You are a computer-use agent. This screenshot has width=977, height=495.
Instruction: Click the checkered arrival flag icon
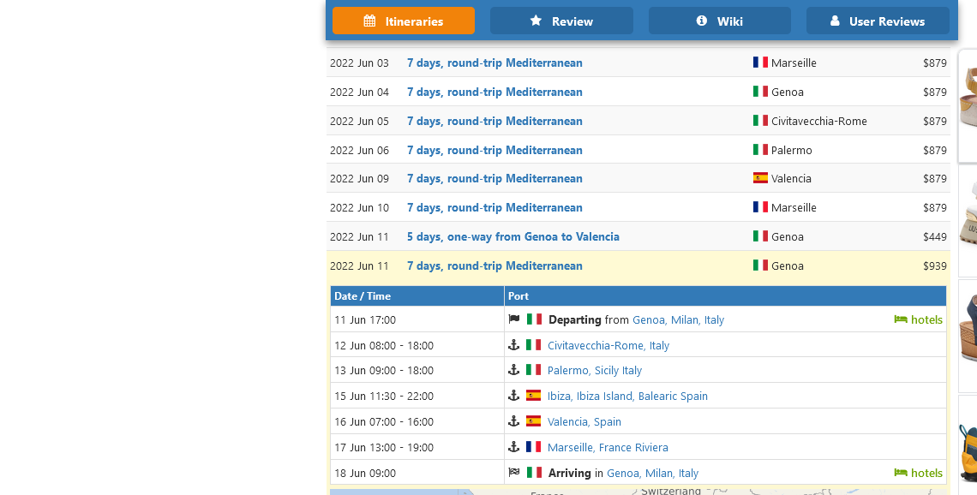[x=514, y=473]
